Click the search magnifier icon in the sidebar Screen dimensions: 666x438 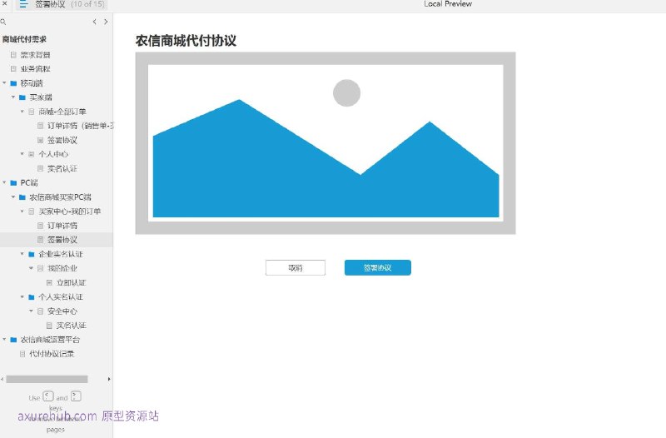pos(3,22)
